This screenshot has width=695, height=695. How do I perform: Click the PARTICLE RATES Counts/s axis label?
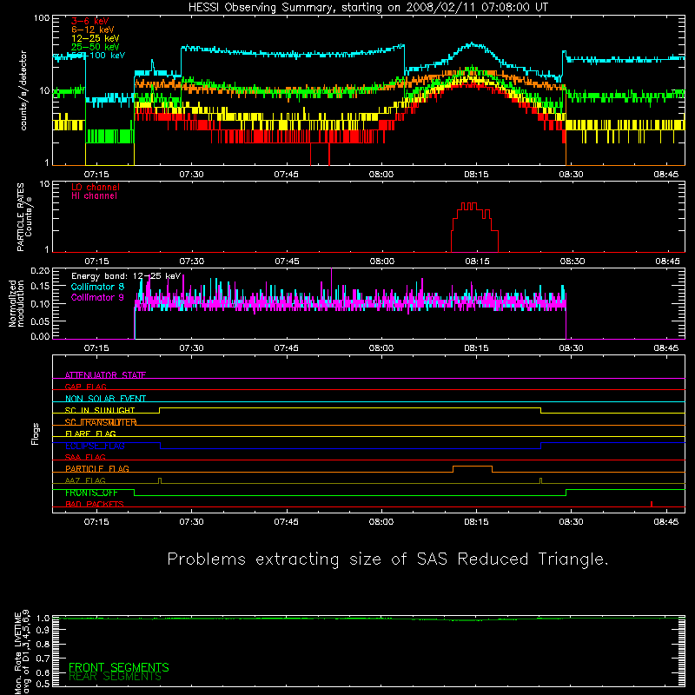(24, 217)
